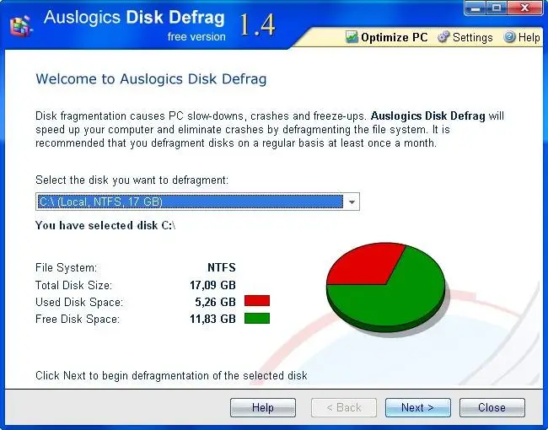Viewport: 548px width, 430px height.
Task: Click the disabled Back button
Action: (x=344, y=407)
